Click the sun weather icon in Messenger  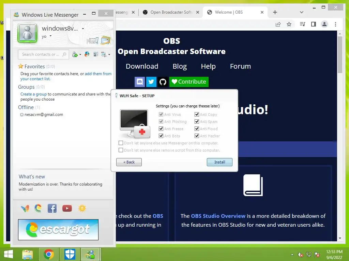pos(82,208)
